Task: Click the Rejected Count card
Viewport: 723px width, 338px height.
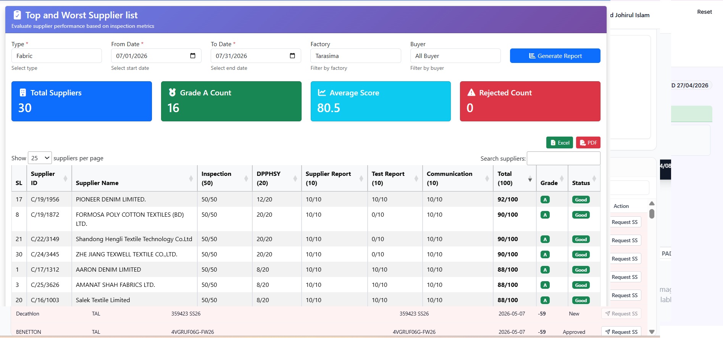Action: coord(530,101)
